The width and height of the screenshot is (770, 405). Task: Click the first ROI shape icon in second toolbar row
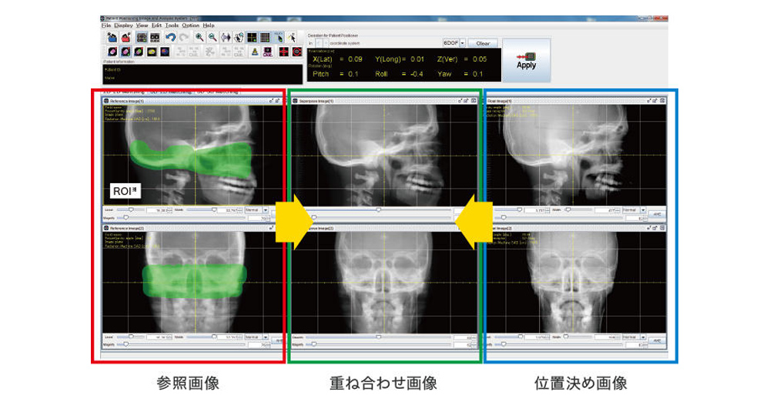[x=112, y=52]
